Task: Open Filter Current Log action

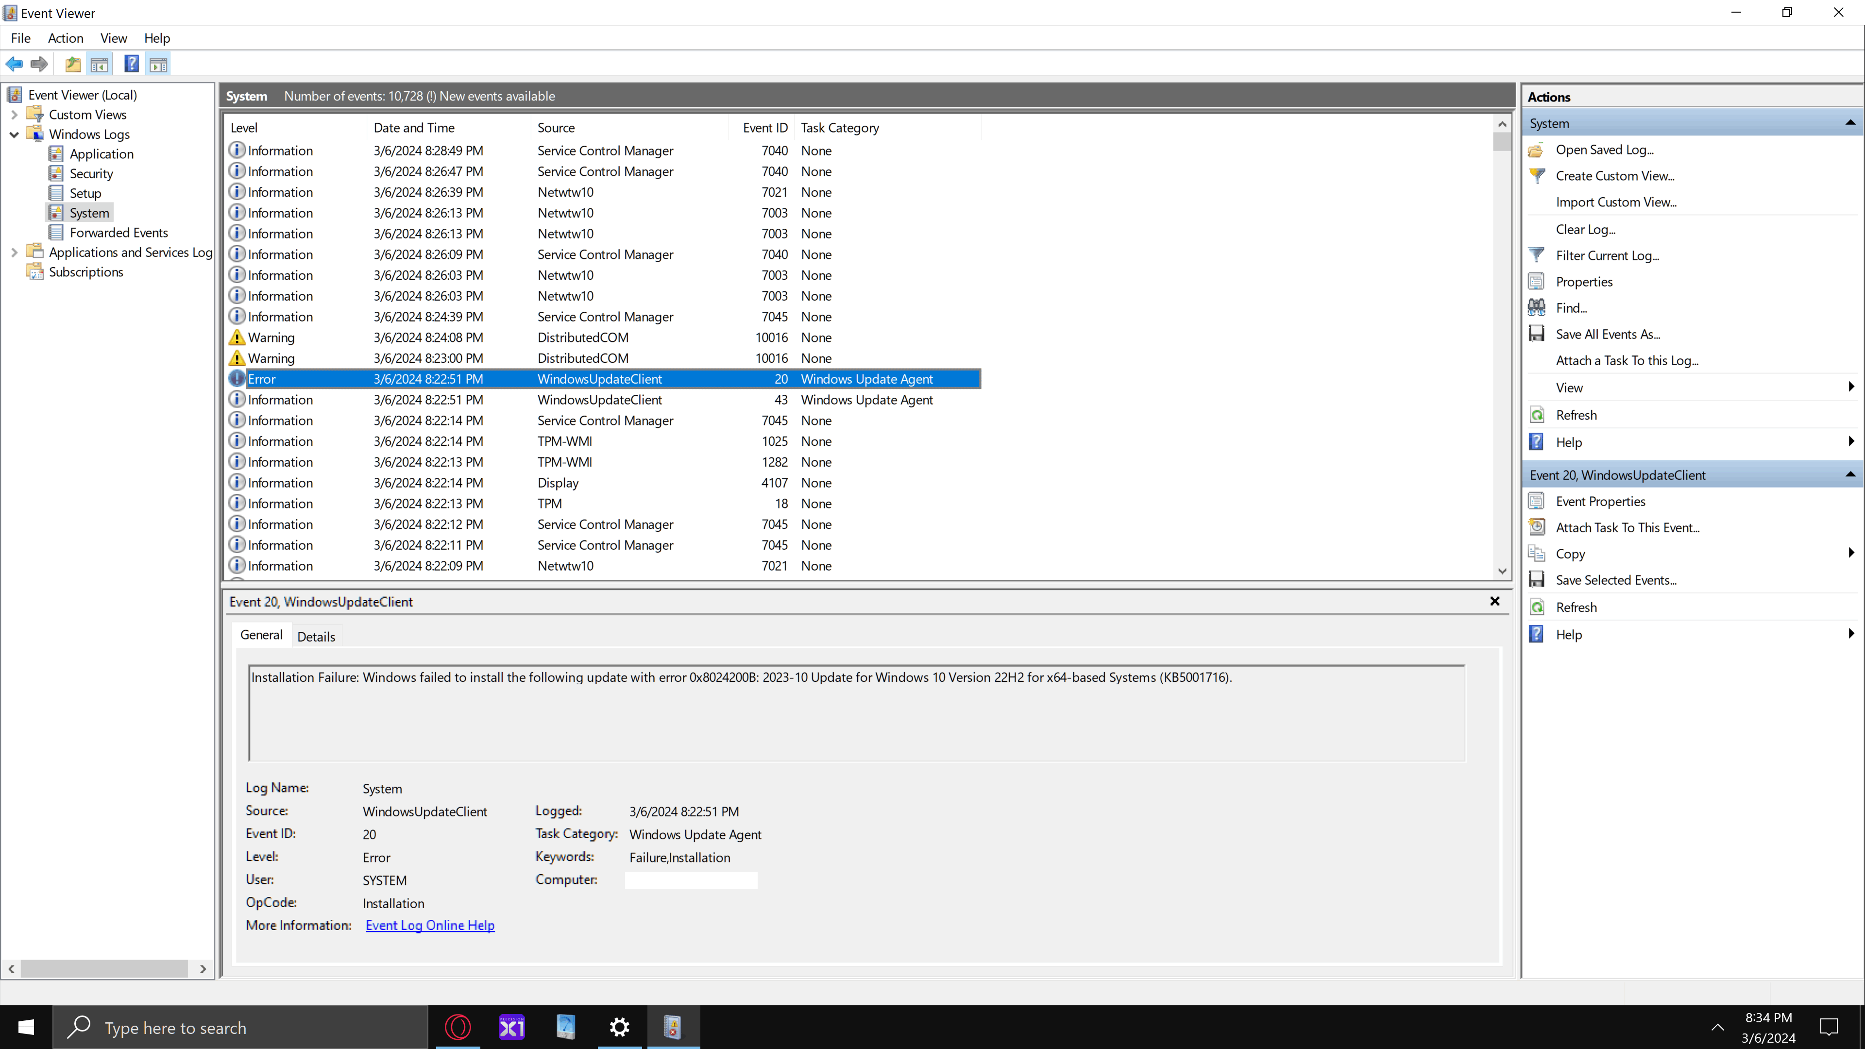Action: click(1607, 255)
